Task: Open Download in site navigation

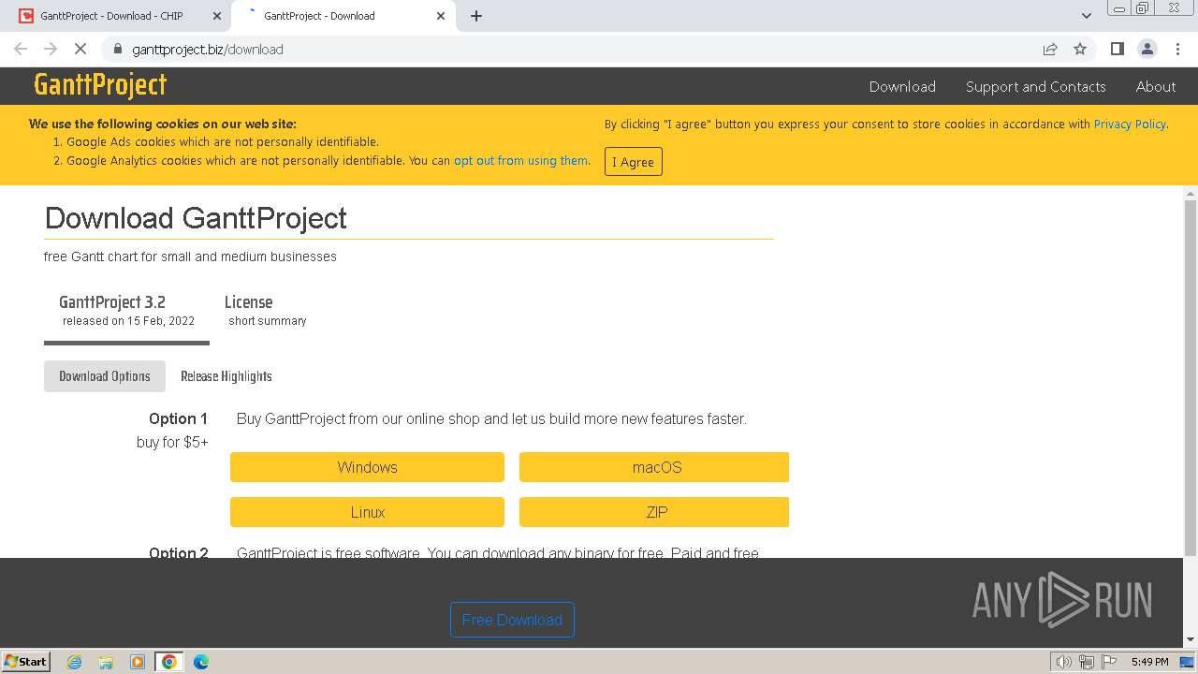Action: pos(902,86)
